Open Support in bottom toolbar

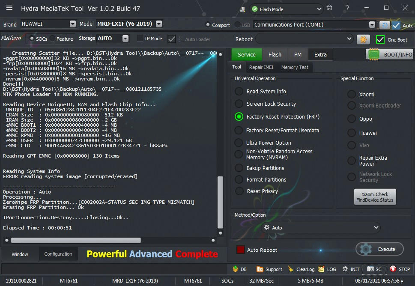click(269, 269)
